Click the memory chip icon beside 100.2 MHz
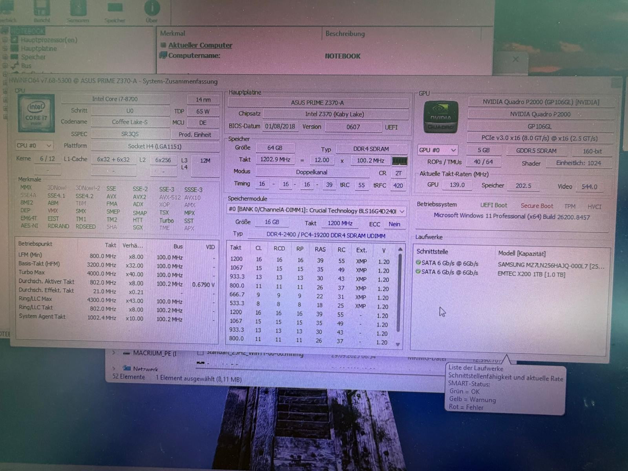 (x=400, y=161)
